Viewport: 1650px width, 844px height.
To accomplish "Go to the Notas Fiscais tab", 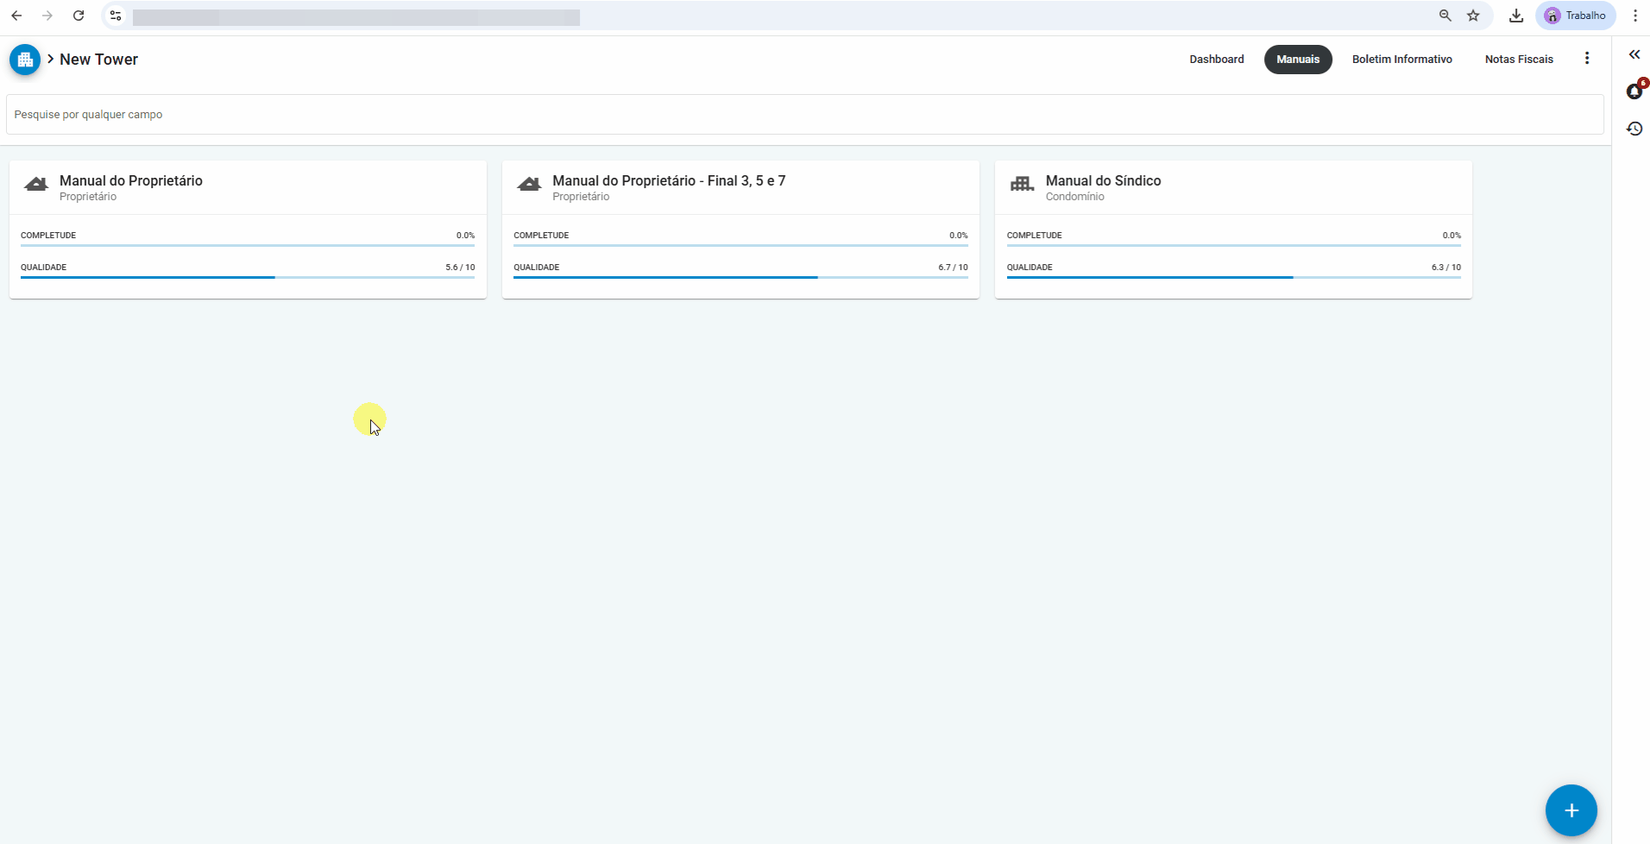I will point(1519,60).
